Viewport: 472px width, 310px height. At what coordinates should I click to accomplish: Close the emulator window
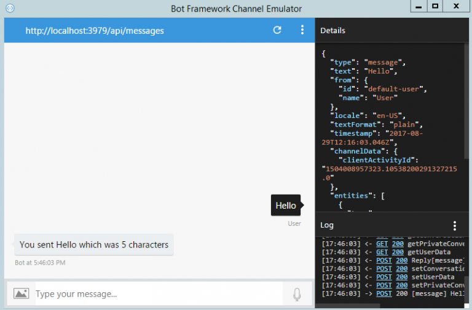457,6
